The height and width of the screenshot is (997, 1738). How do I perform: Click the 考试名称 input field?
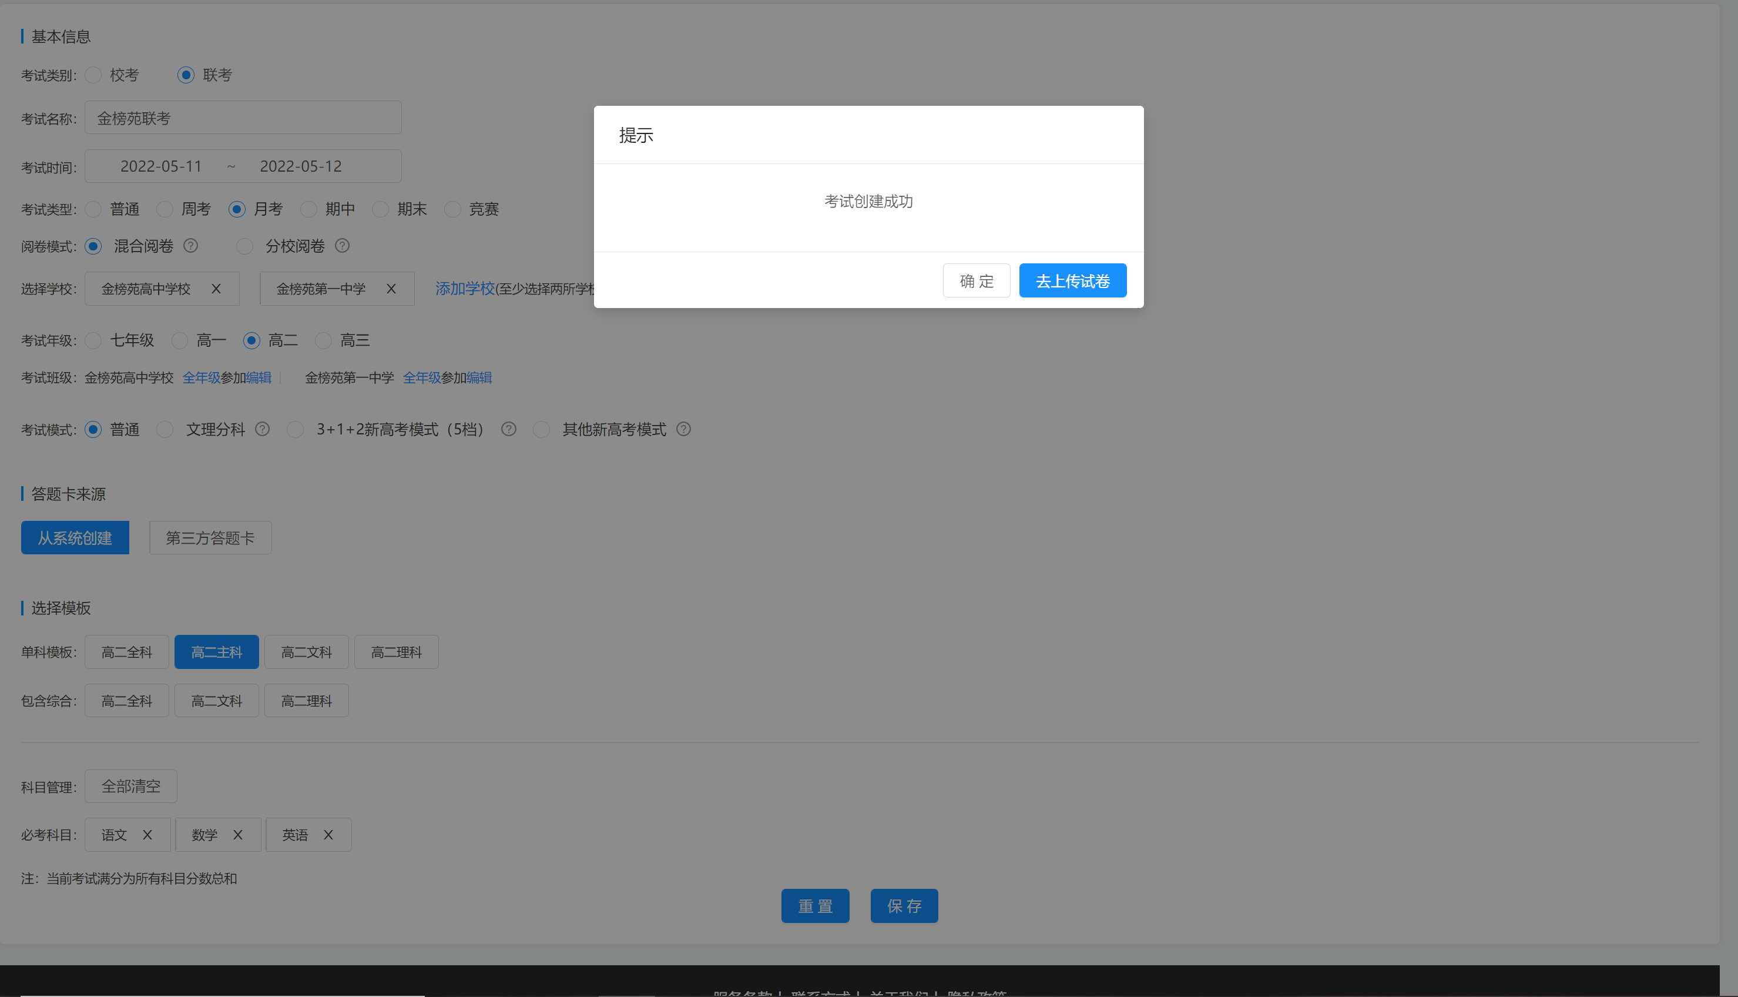click(243, 118)
